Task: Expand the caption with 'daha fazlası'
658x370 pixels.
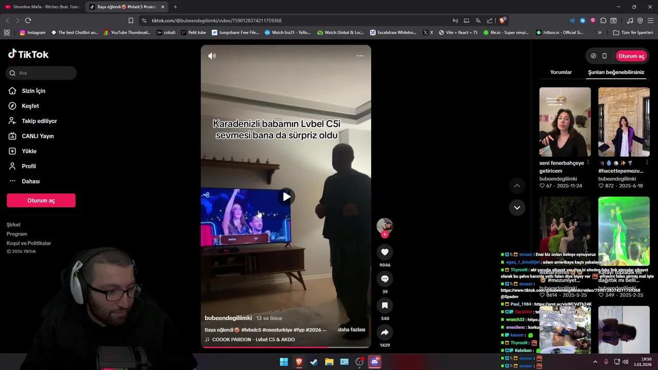Action: 352,329
